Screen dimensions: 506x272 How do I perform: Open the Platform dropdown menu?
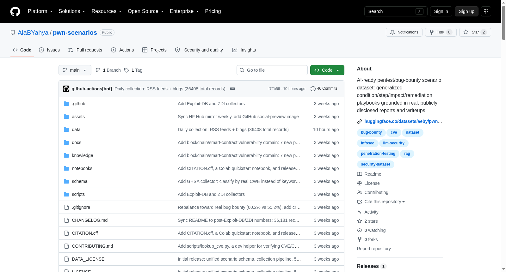pyautogui.click(x=40, y=11)
